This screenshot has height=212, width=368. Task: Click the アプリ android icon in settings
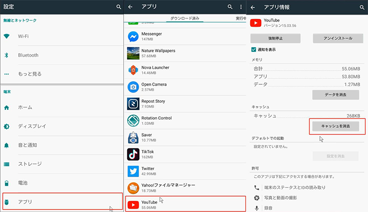pos(7,202)
